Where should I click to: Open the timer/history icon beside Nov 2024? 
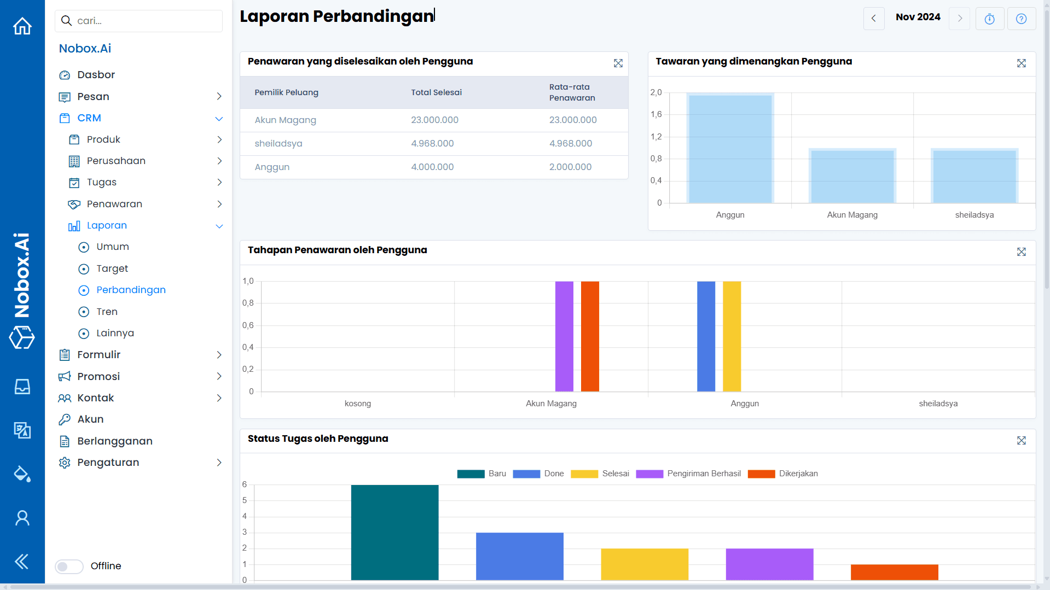pyautogui.click(x=989, y=18)
